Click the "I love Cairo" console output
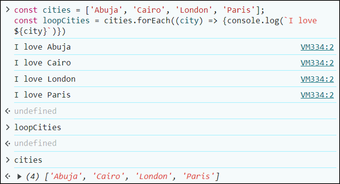Viewport: 340px width, 184px height. click(42, 63)
